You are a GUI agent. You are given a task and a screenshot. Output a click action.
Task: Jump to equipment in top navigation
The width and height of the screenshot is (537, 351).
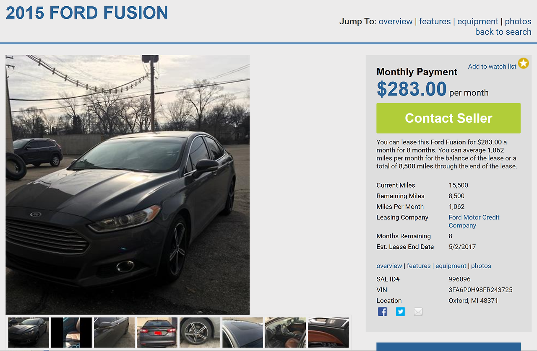[x=477, y=21]
